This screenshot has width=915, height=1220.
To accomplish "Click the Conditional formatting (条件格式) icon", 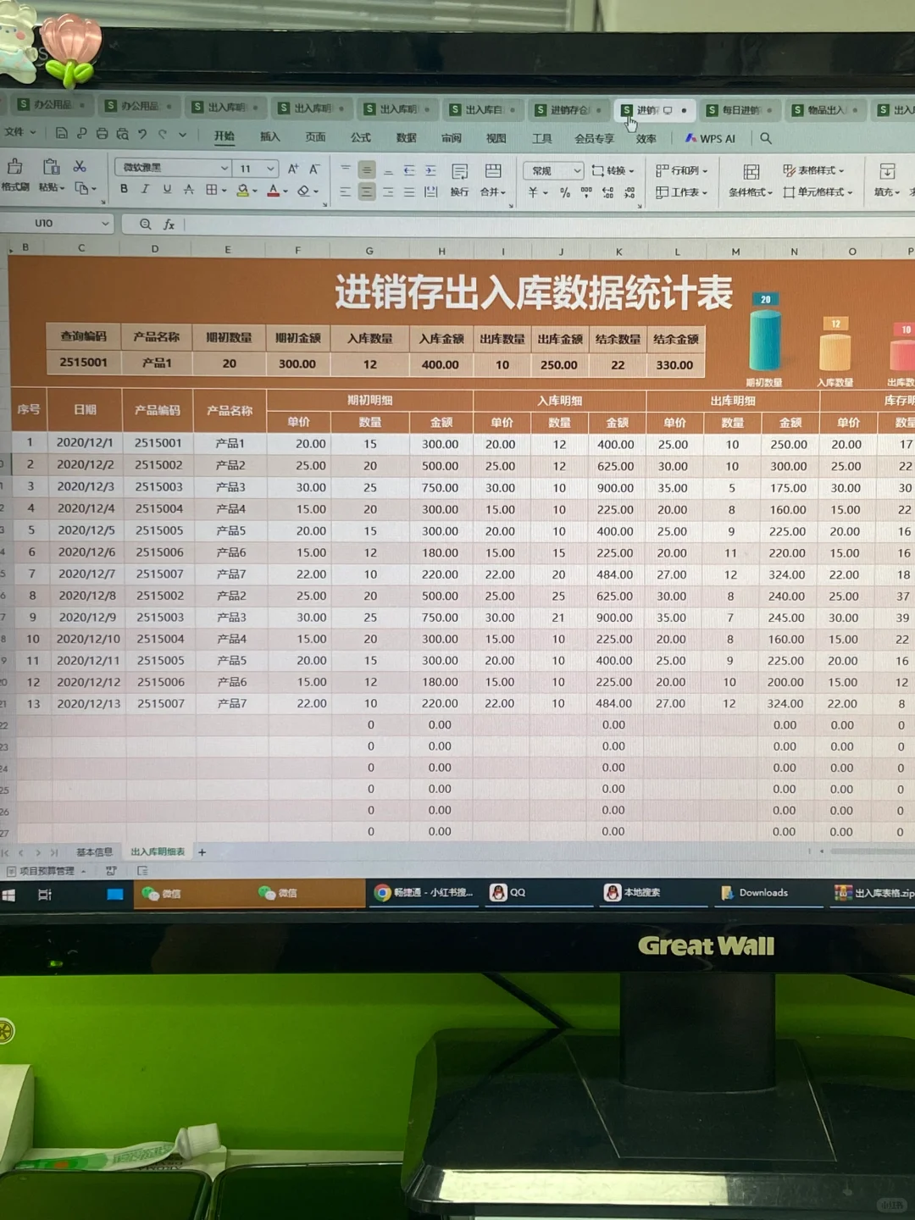I will (751, 172).
